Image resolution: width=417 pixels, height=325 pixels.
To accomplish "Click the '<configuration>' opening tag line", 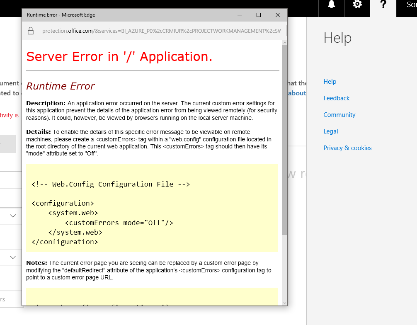I will coord(63,203).
